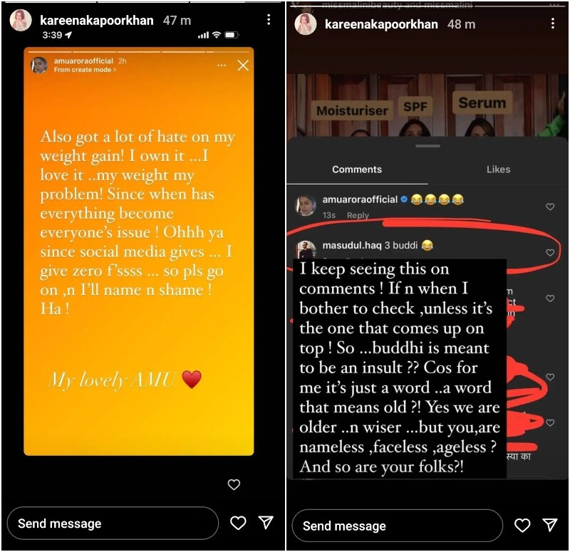Open kareenakapoorkhan profile from left story header
Image resolution: width=570 pixels, height=552 pixels.
coord(96,21)
